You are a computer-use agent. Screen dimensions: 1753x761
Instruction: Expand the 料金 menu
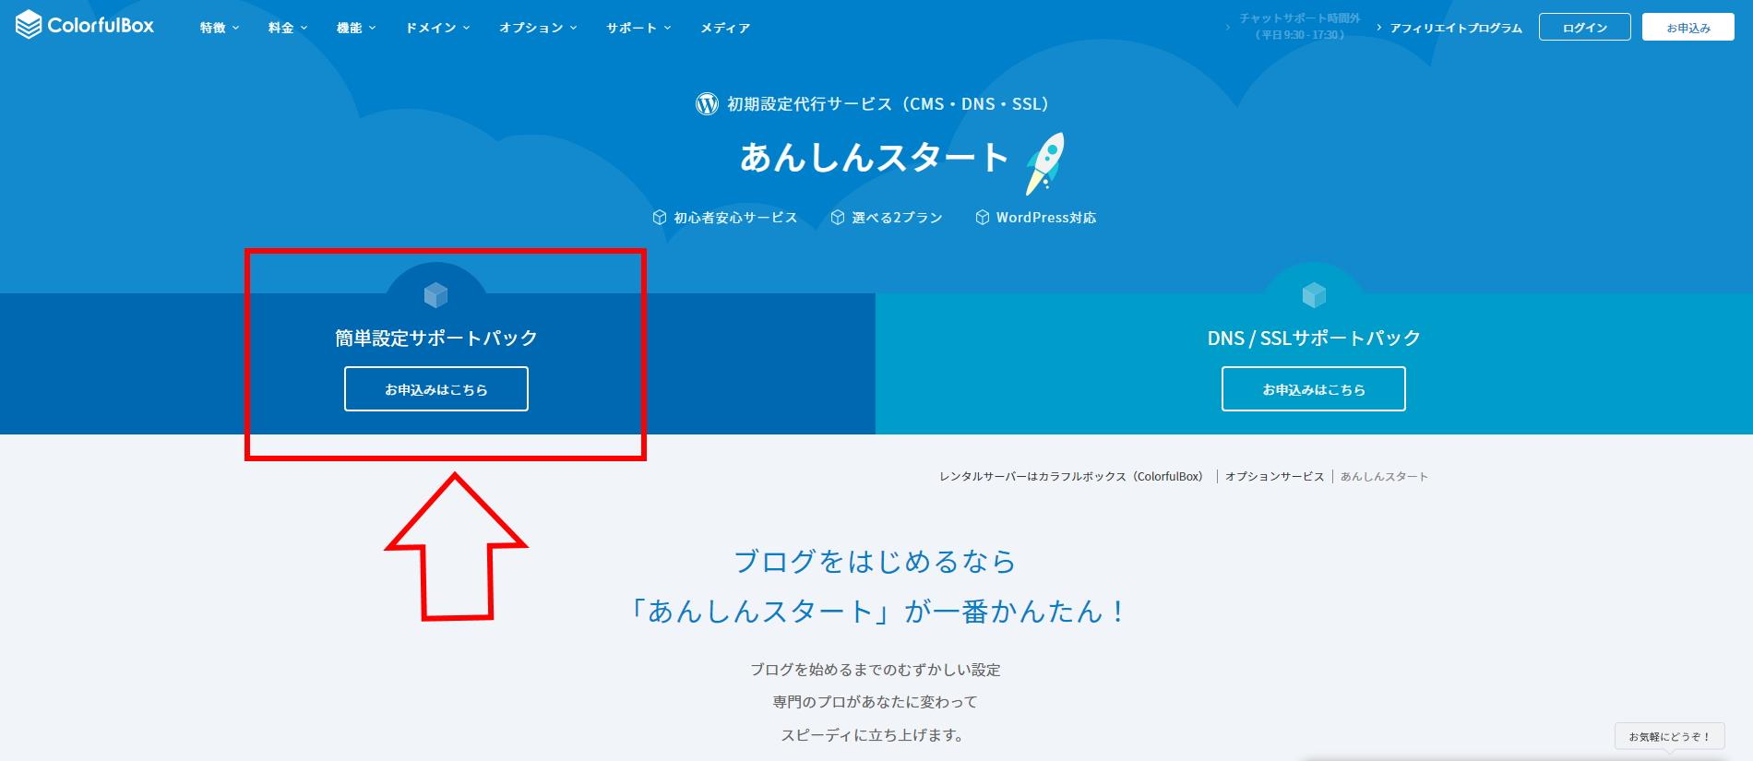288,28
